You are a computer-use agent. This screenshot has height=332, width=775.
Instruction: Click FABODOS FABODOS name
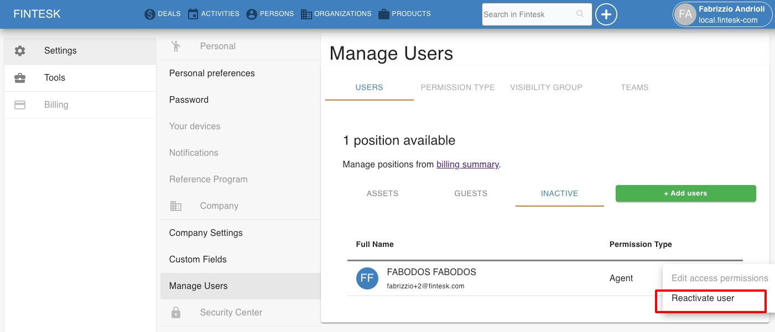click(431, 272)
